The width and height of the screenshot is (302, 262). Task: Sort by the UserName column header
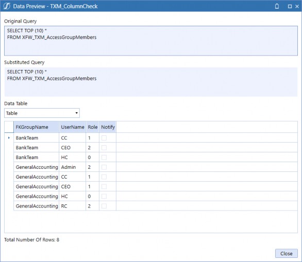pos(73,127)
